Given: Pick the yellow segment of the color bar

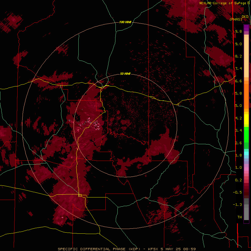Looking at the screenshot, I should (x=246, y=119).
